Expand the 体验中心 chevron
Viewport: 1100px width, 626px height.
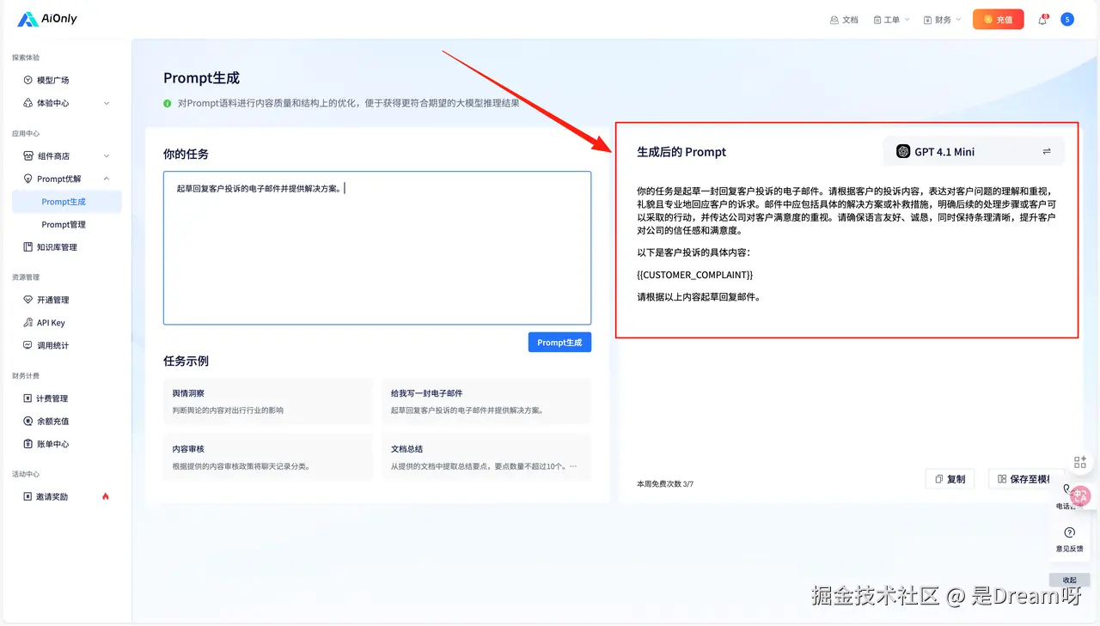(x=107, y=103)
